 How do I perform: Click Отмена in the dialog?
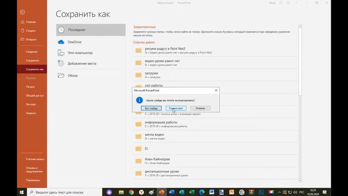(200, 108)
